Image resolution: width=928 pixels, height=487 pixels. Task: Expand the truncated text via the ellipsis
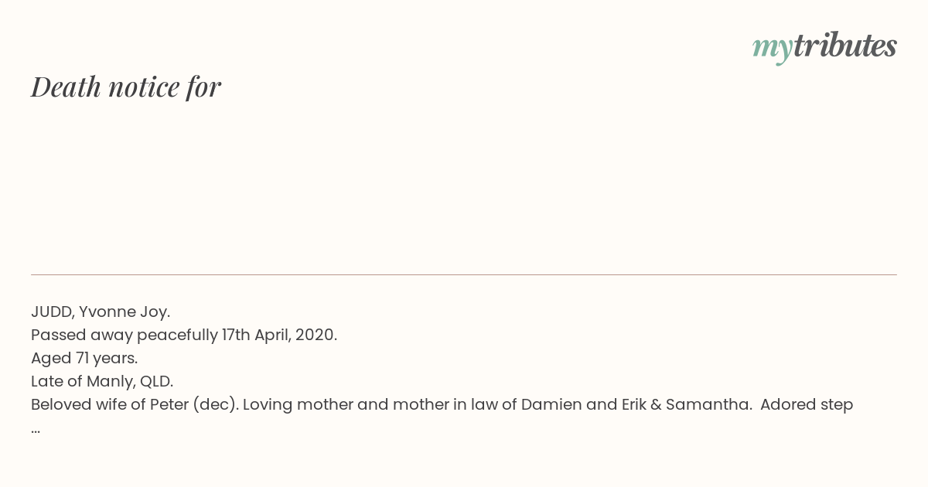tap(36, 430)
